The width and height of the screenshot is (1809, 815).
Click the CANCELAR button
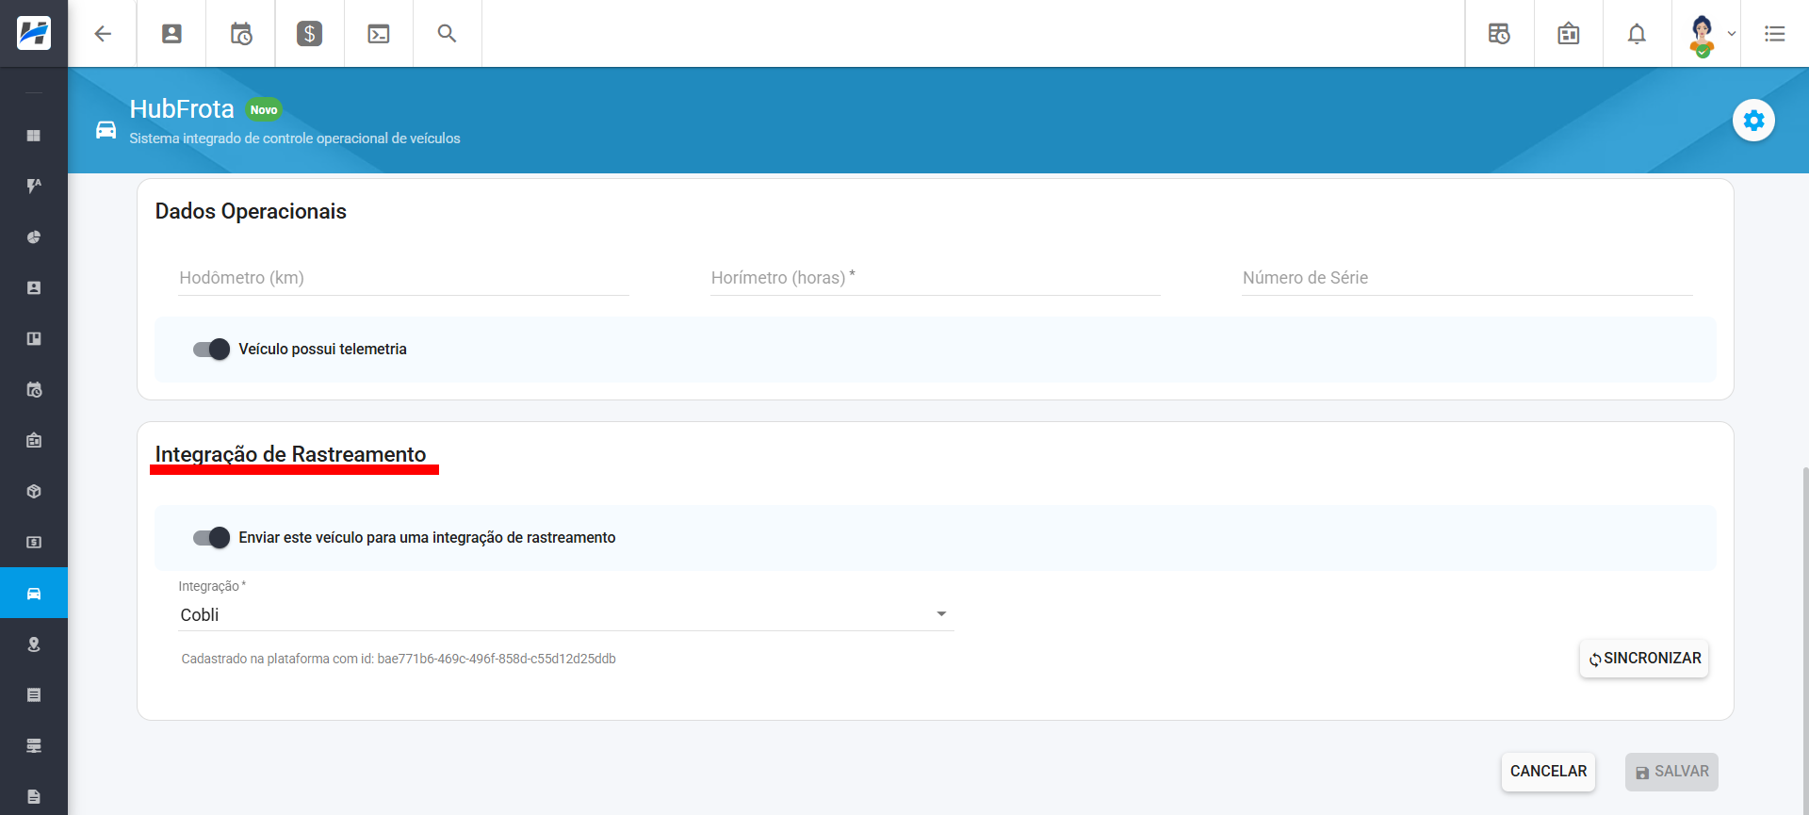coord(1548,772)
